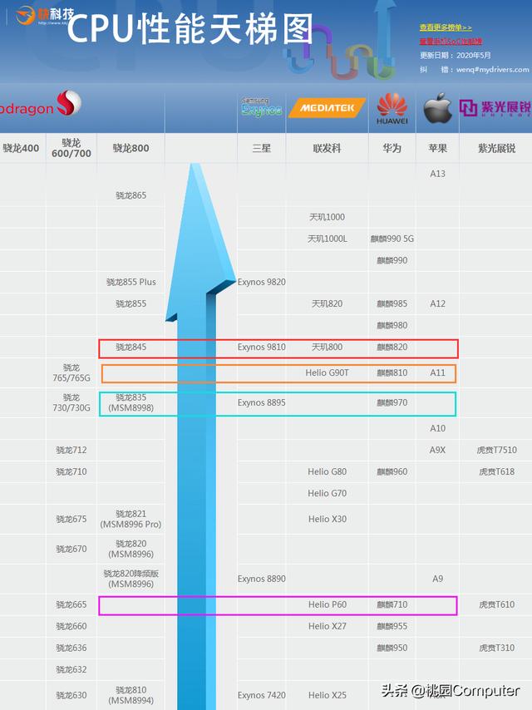The image size is (532, 710).
Task: Click the 虎贲T618 entry
Action: (x=497, y=472)
